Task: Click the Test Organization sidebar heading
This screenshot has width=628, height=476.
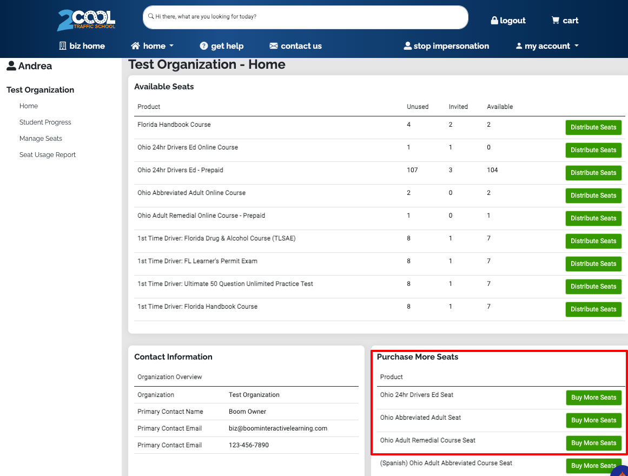Action: coord(40,90)
